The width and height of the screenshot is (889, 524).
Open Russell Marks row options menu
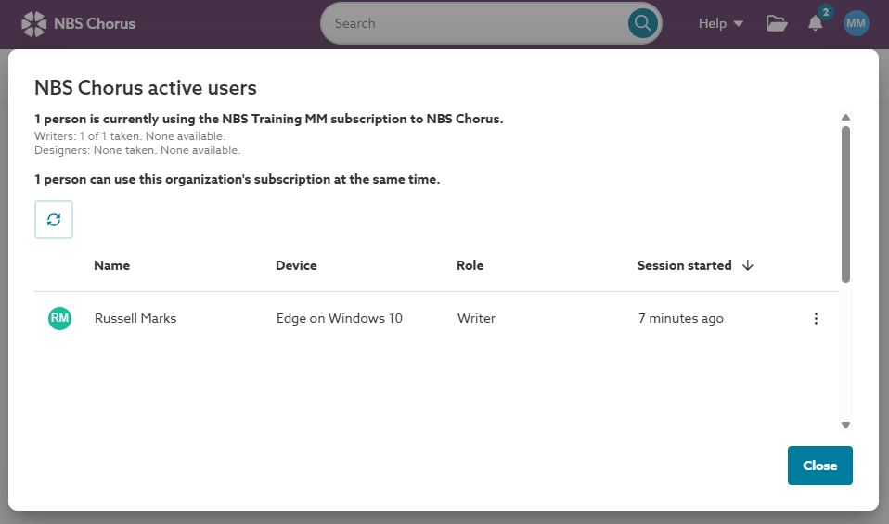click(816, 318)
